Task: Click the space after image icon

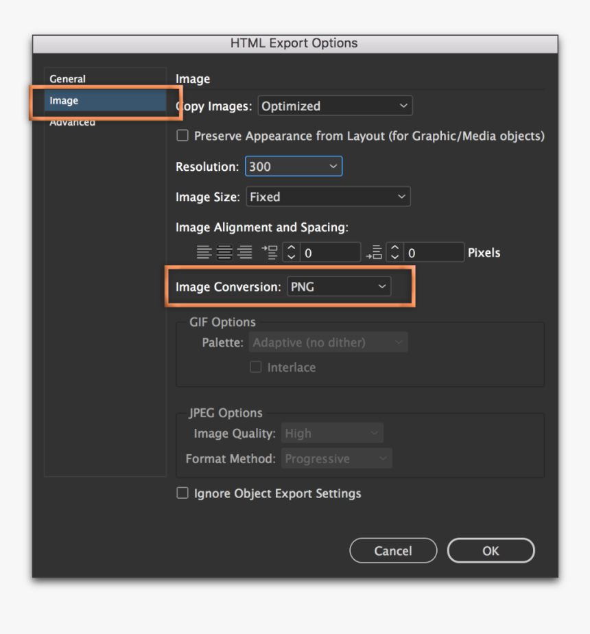Action: pos(374,253)
